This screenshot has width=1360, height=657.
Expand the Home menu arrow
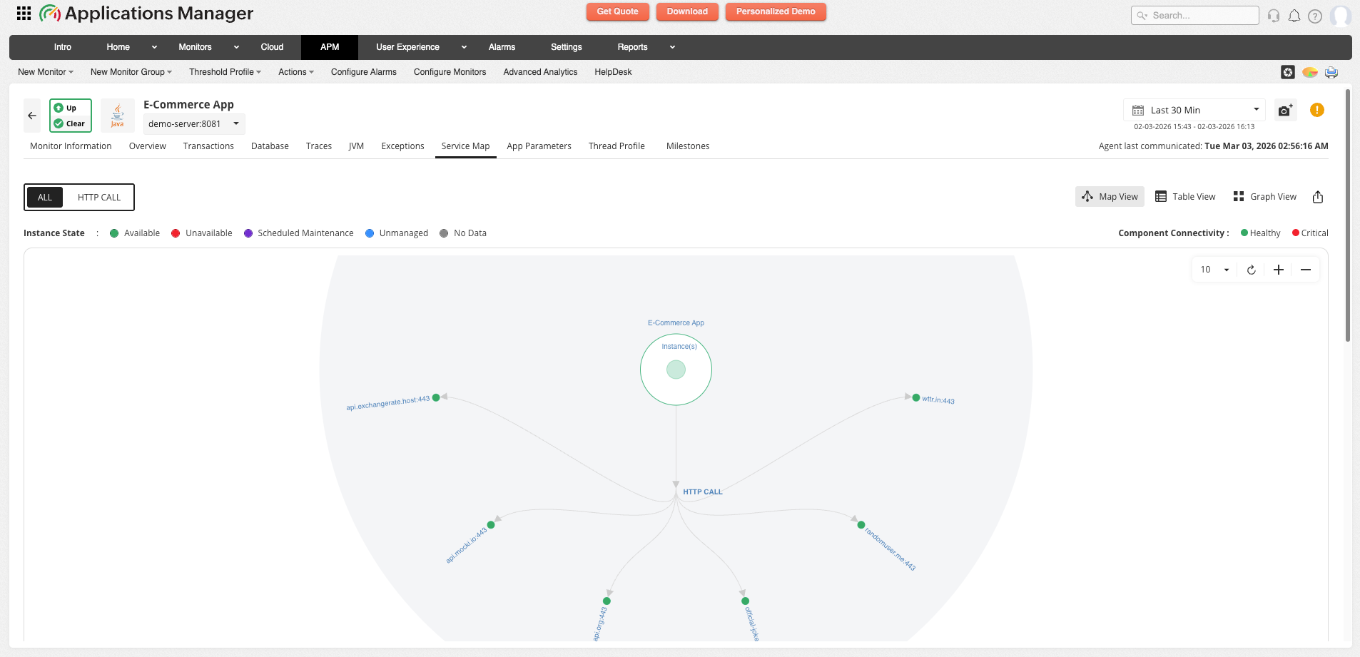[x=154, y=47]
